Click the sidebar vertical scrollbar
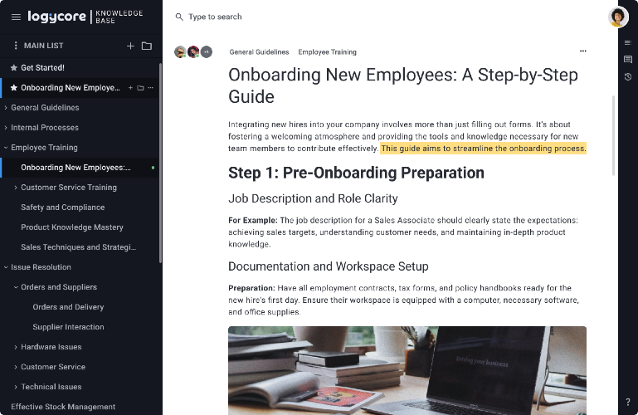 click(160, 163)
